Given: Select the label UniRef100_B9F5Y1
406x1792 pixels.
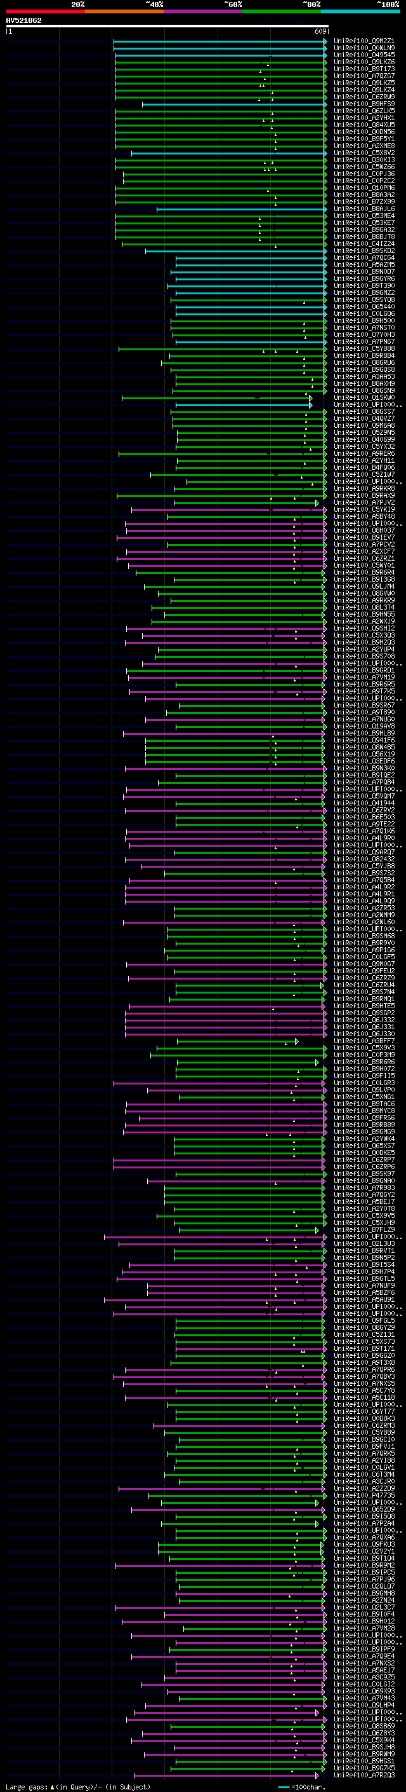Looking at the screenshot, I should (363, 139).
